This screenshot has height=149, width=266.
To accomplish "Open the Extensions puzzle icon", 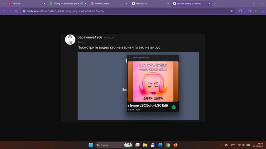I will (240, 11).
